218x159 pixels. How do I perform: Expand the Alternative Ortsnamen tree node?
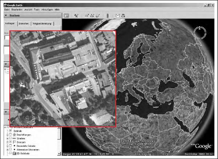click(7, 150)
